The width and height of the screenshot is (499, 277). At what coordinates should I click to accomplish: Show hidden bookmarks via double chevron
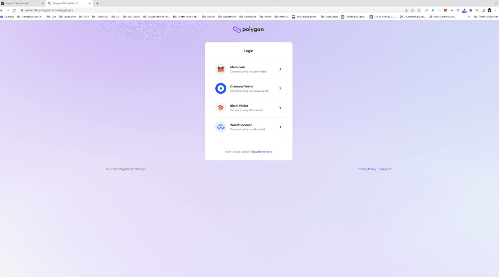coord(469,17)
